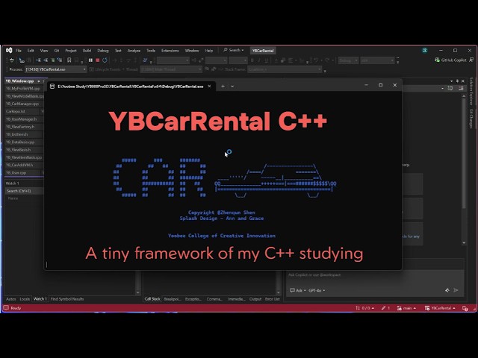Restart the debug session
This screenshot has height=358, width=478.
(105, 60)
